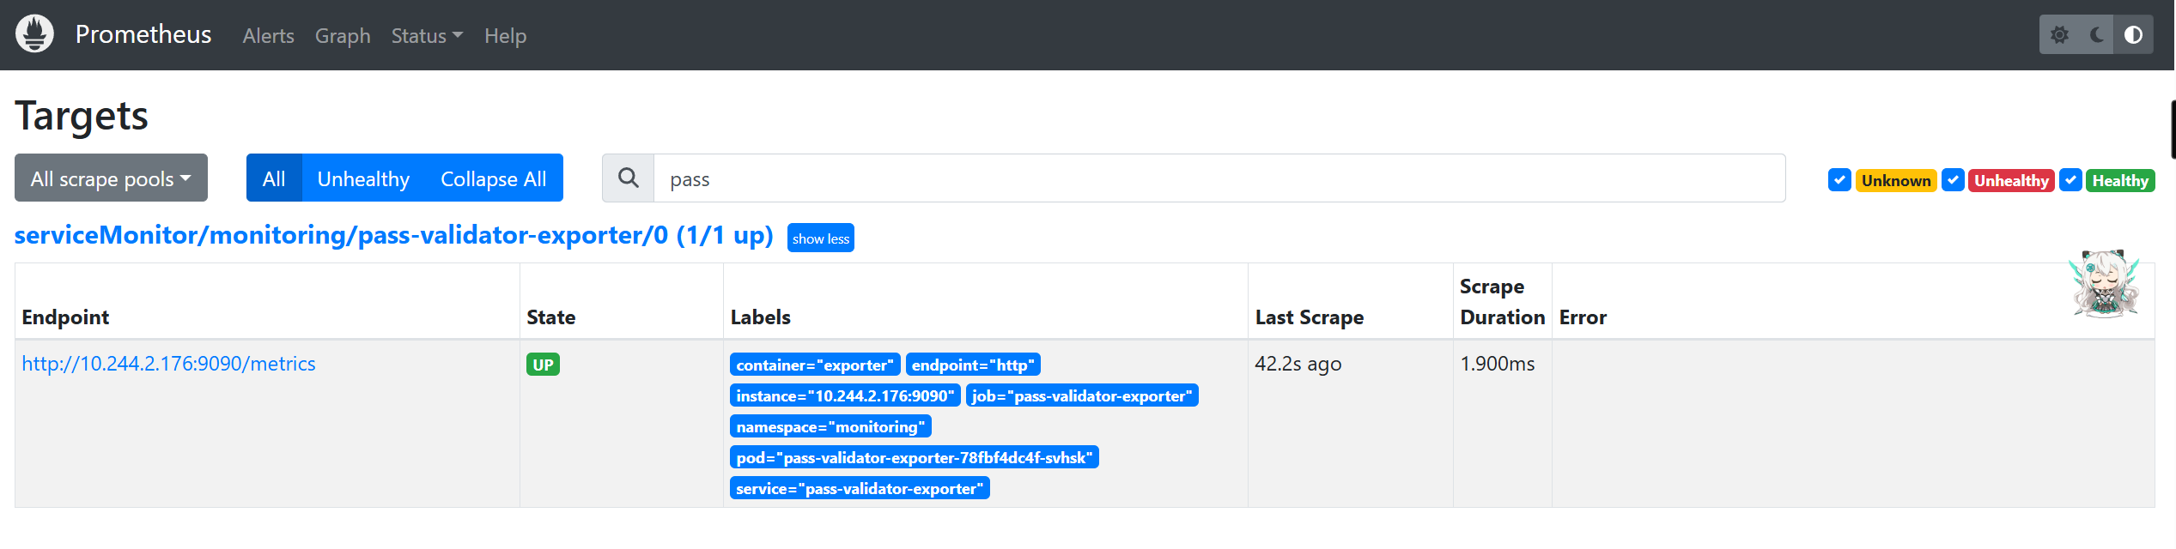Click the yellow Unknown badge label
This screenshot has height=549, width=2176.
tap(1896, 180)
